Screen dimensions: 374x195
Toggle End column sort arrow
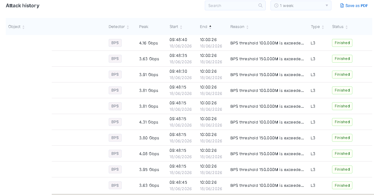210,27
